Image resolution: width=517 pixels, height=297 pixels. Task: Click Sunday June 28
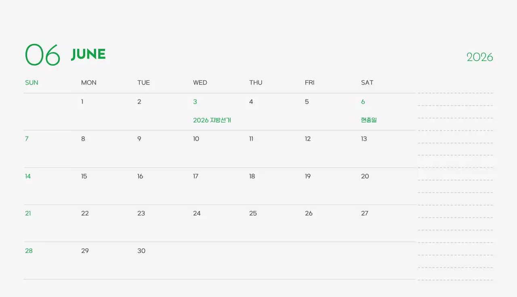[x=29, y=251]
